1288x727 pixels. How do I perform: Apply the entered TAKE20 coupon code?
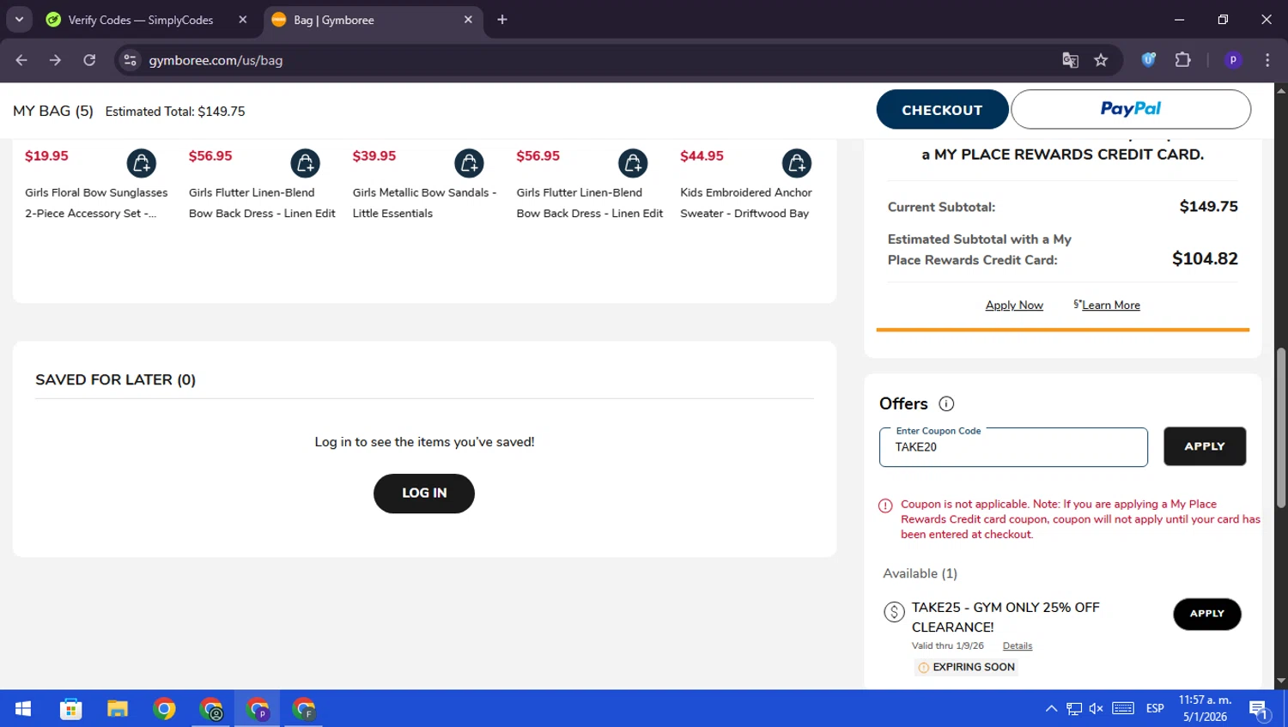[x=1204, y=446]
